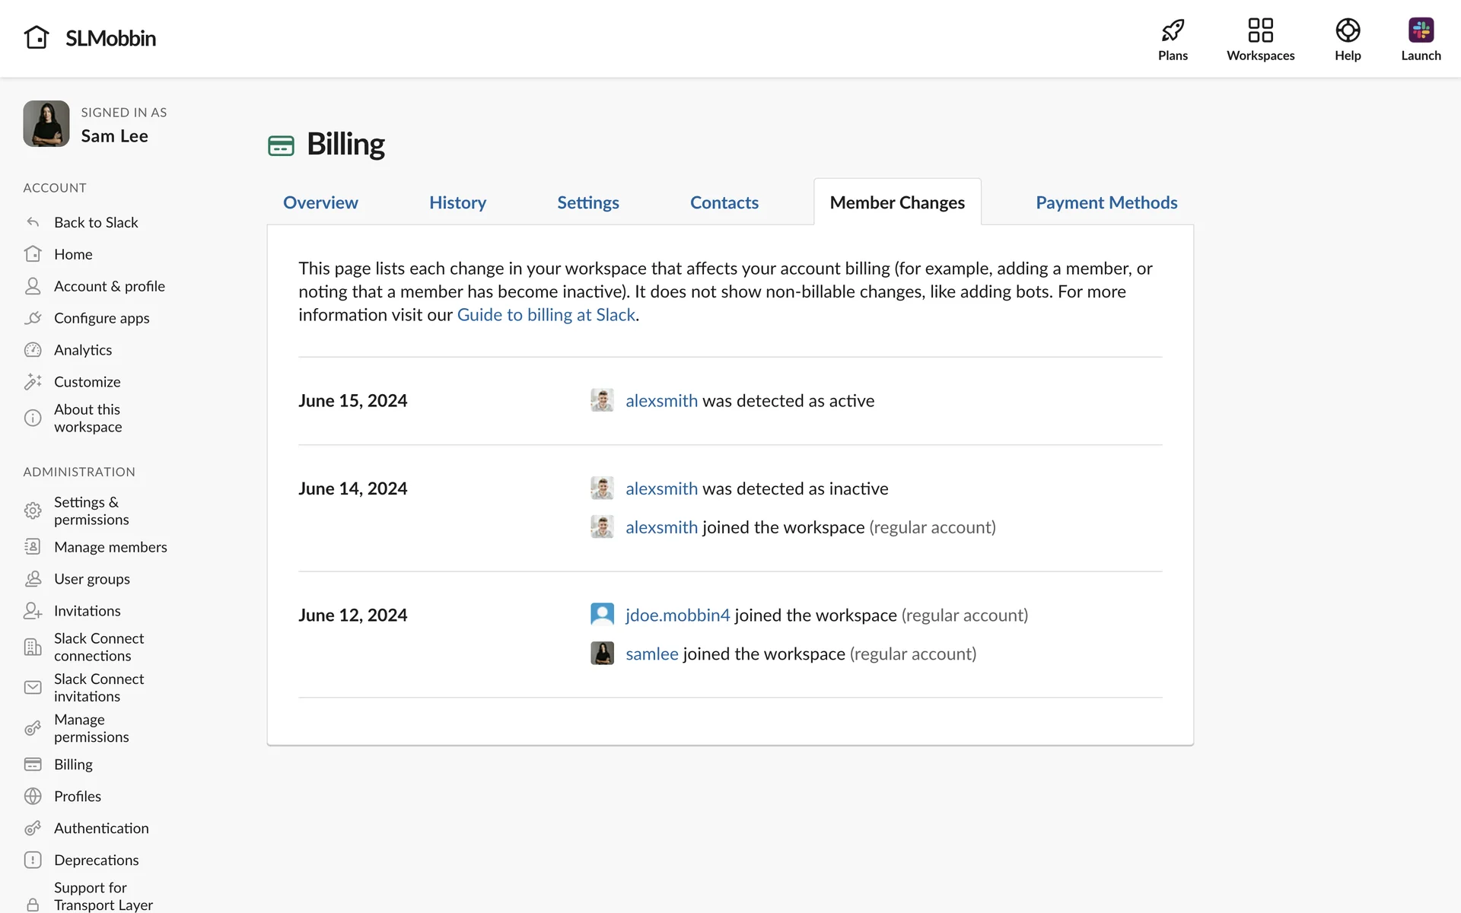Open the Workspaces grid icon

[1260, 30]
